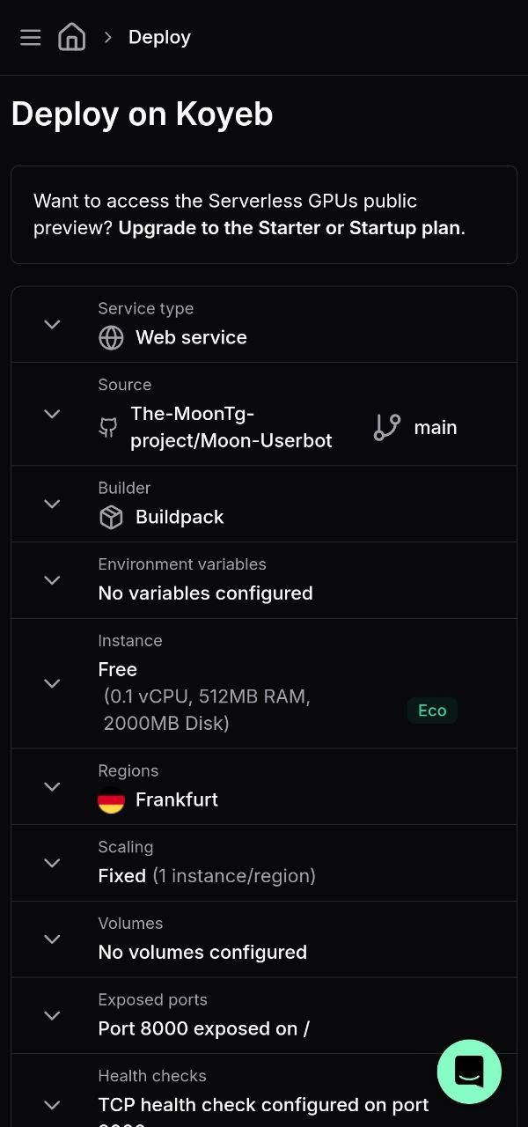This screenshot has width=528, height=1127.
Task: Expand the Health checks section
Action: click(x=51, y=1105)
